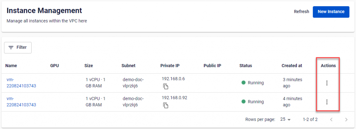Open actions menu for 192.168.0.92 instance
This screenshot has height=129, width=356.
327,102
